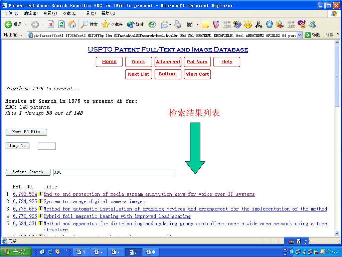
Task: Click the Windows 开始 Start button
Action: [16, 252]
